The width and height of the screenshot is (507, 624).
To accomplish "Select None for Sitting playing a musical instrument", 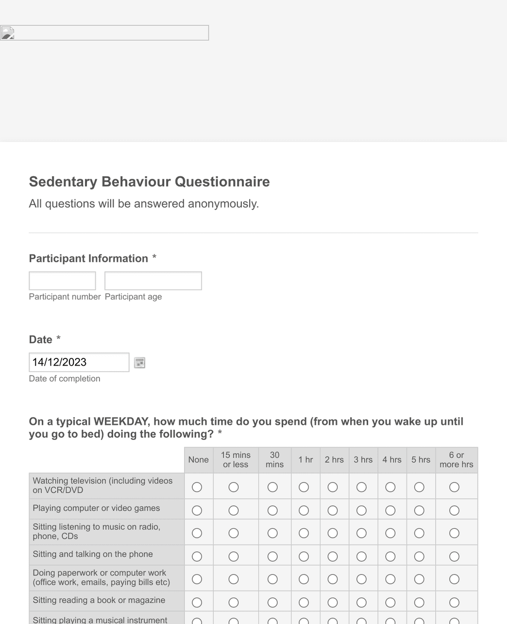I will coord(198,621).
